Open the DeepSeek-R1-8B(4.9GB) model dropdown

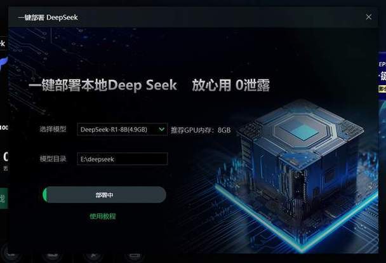(122, 130)
